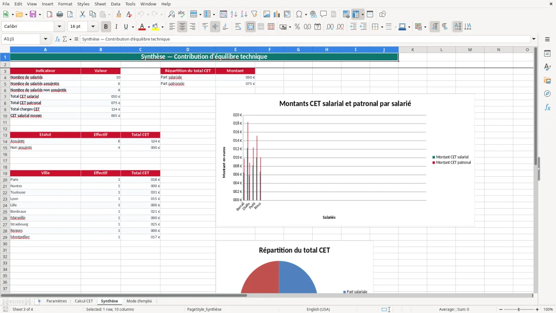Click the 100% zoom level

tap(548, 309)
